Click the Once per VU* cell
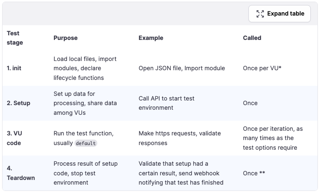320x193 pixels. pos(262,68)
